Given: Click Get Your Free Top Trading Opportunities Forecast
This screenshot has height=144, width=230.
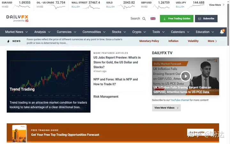Looking at the screenshot, I should [x=65, y=135].
